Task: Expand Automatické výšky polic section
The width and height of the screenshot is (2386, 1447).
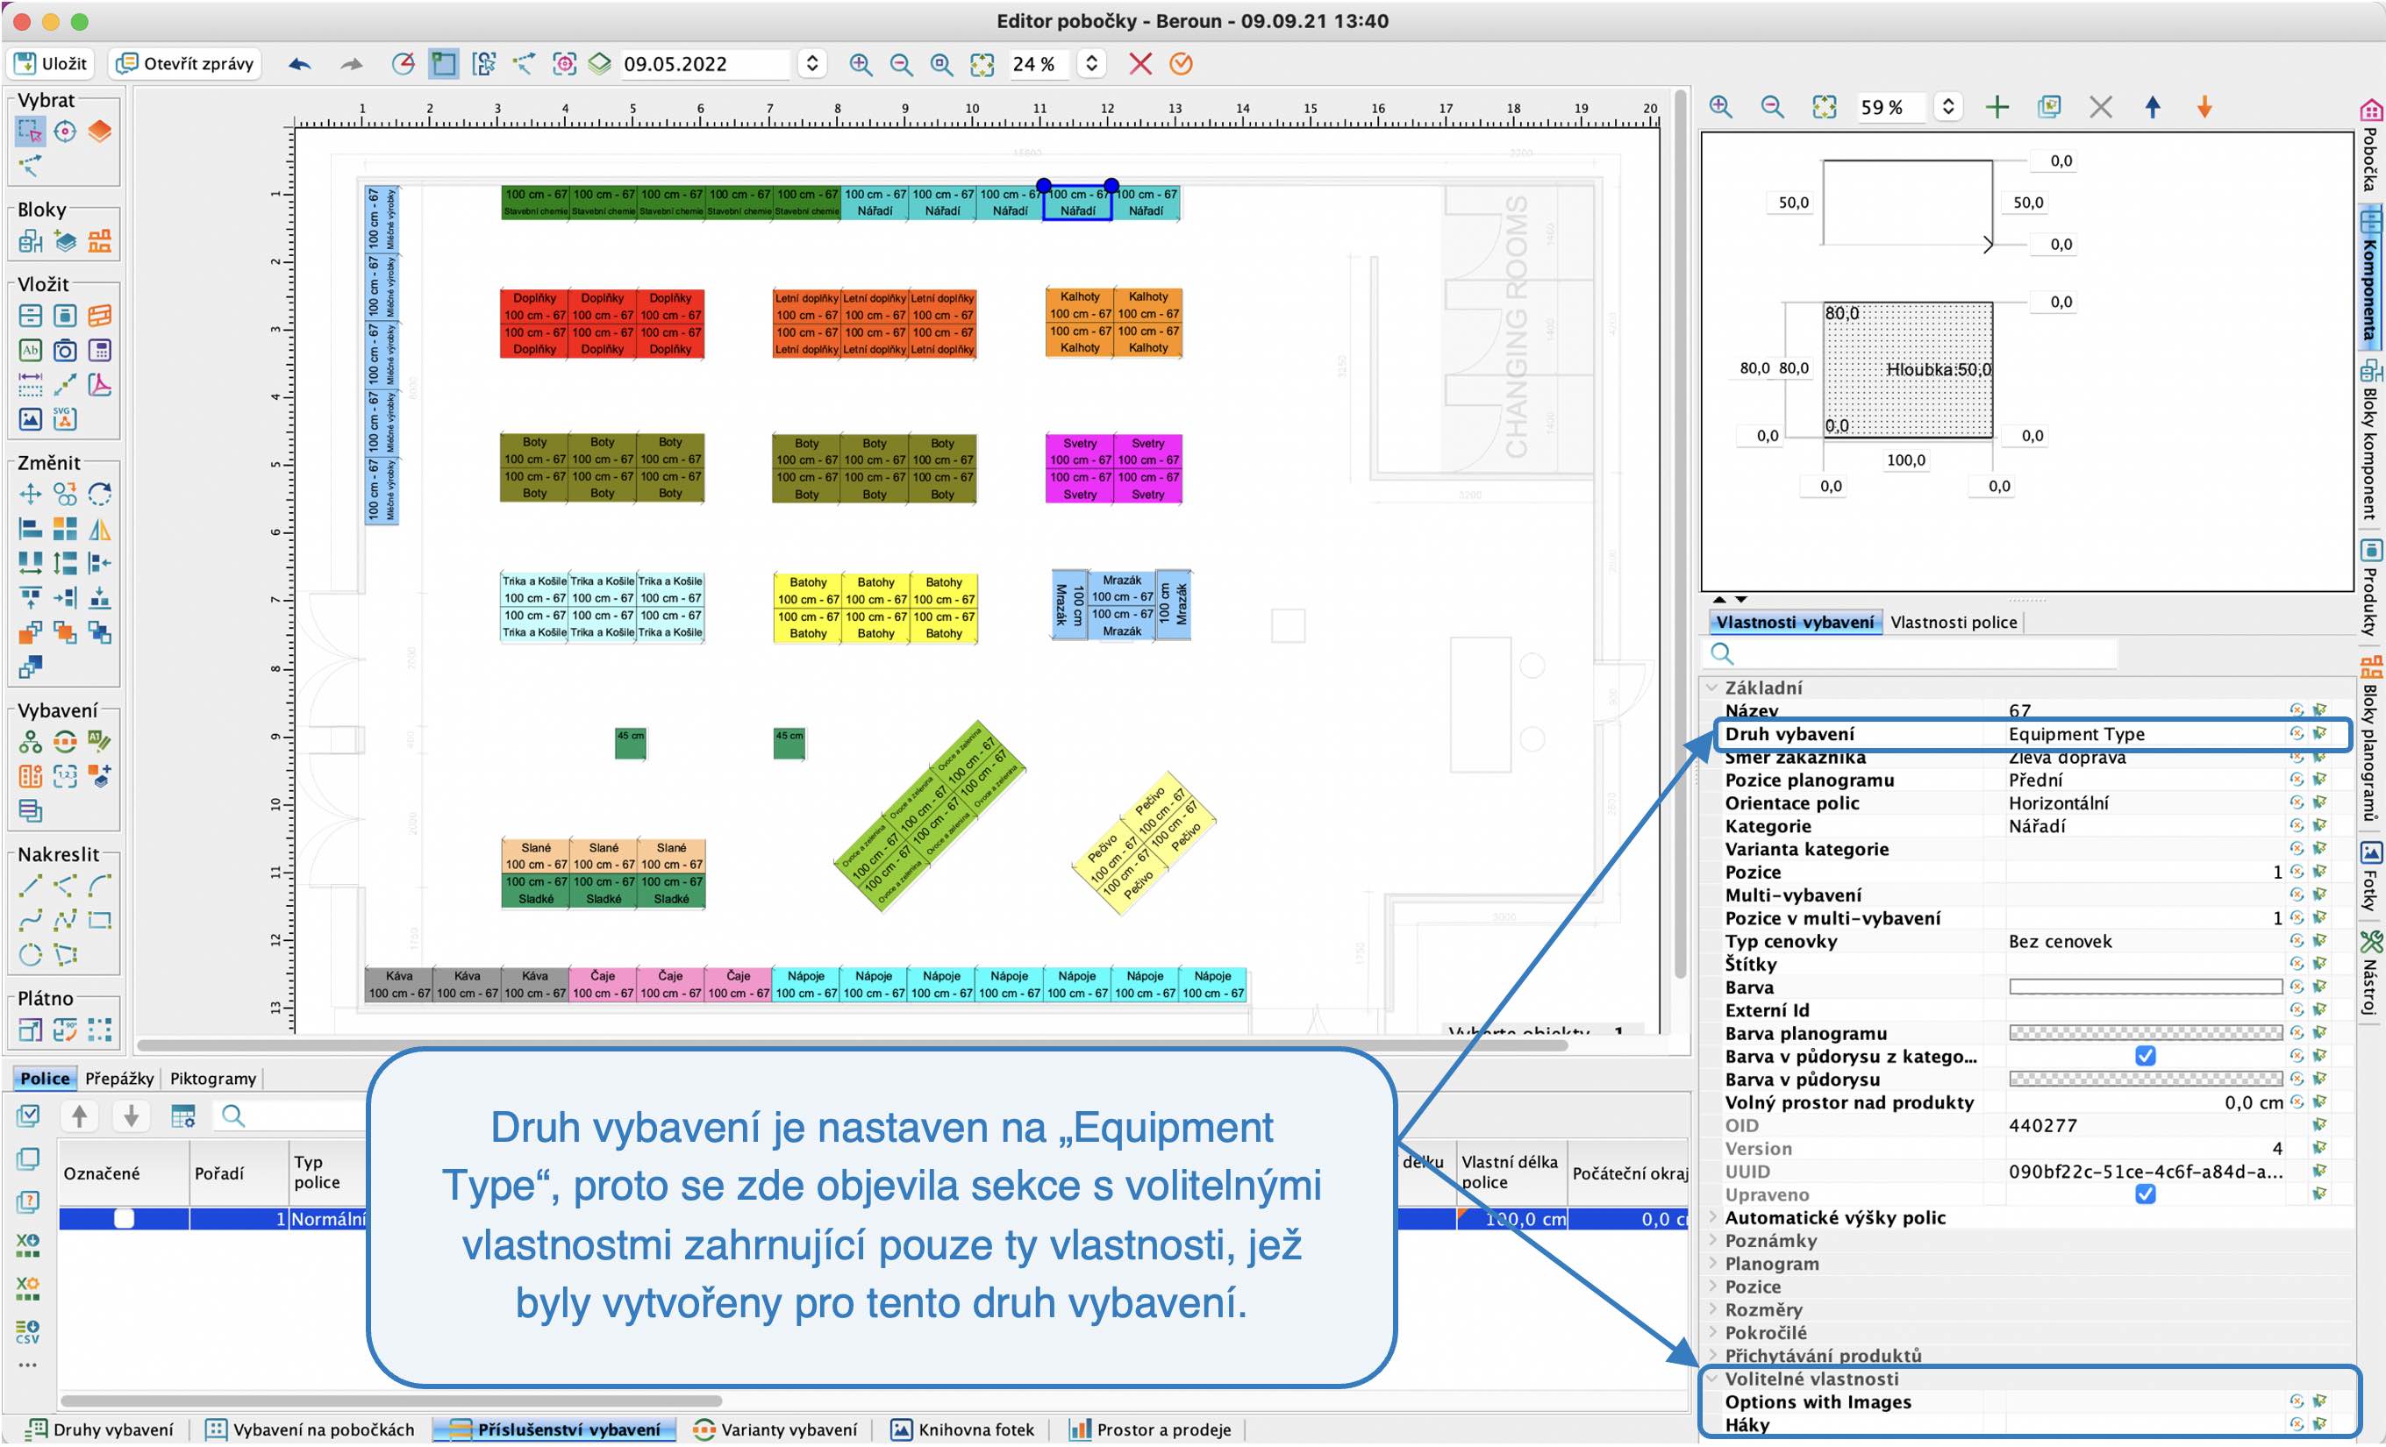Action: [x=1712, y=1216]
